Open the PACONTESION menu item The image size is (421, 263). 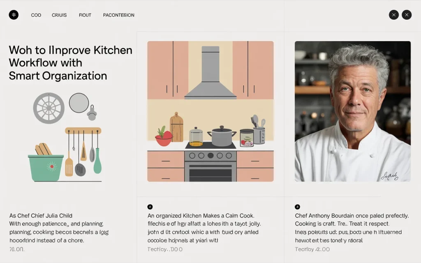pos(118,15)
